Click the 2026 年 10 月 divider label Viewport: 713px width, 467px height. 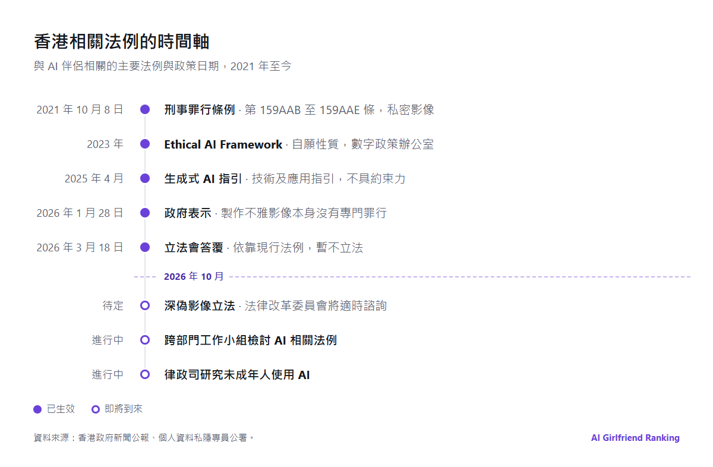[x=194, y=277]
